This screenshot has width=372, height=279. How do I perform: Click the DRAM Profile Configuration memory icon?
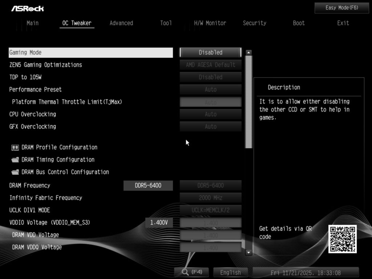click(15, 147)
